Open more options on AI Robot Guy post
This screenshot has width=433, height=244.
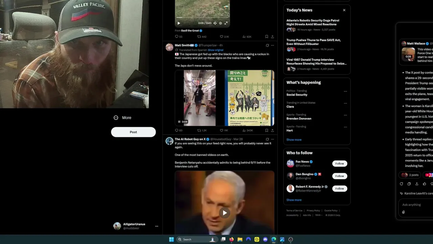click(x=272, y=139)
